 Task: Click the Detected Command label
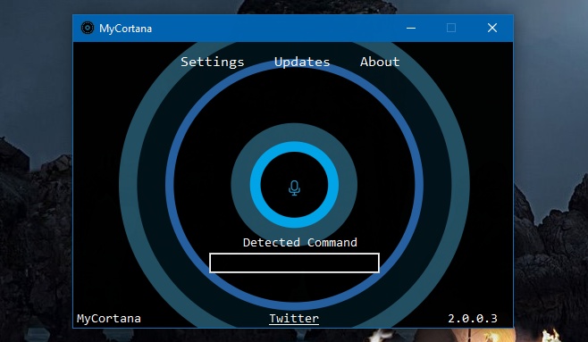pyautogui.click(x=300, y=242)
